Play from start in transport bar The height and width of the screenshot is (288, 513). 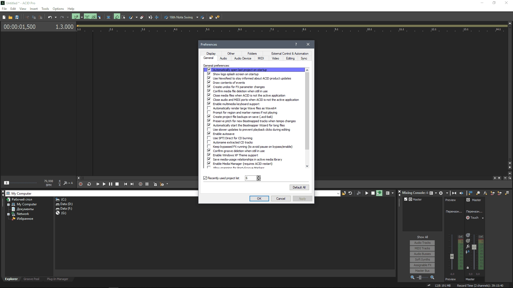tap(98, 184)
